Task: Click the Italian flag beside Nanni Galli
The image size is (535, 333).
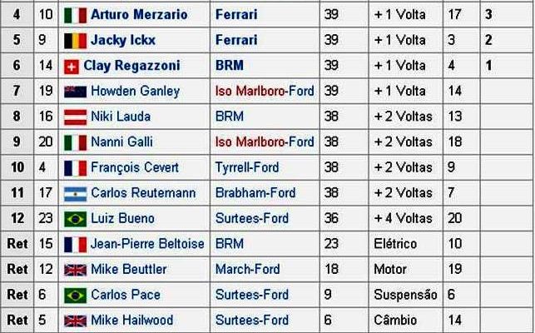Action: 75,142
